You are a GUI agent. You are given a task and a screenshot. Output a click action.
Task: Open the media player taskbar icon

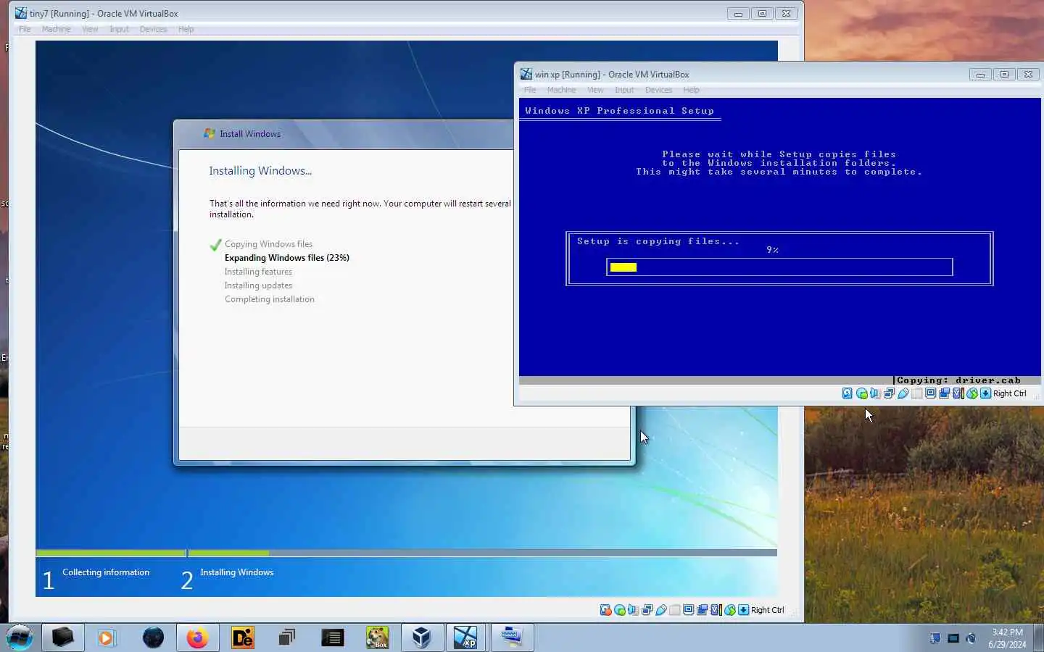[107, 638]
